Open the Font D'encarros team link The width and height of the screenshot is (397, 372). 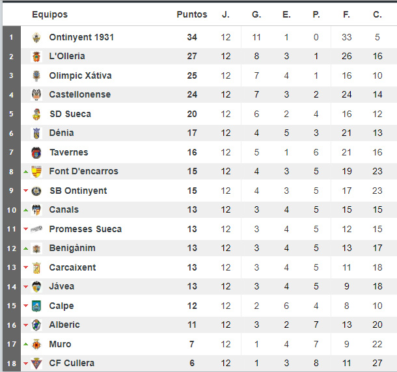pos(83,172)
